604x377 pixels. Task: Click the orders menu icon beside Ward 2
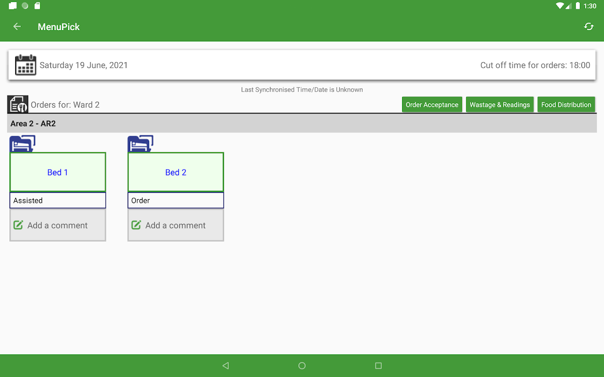click(18, 105)
